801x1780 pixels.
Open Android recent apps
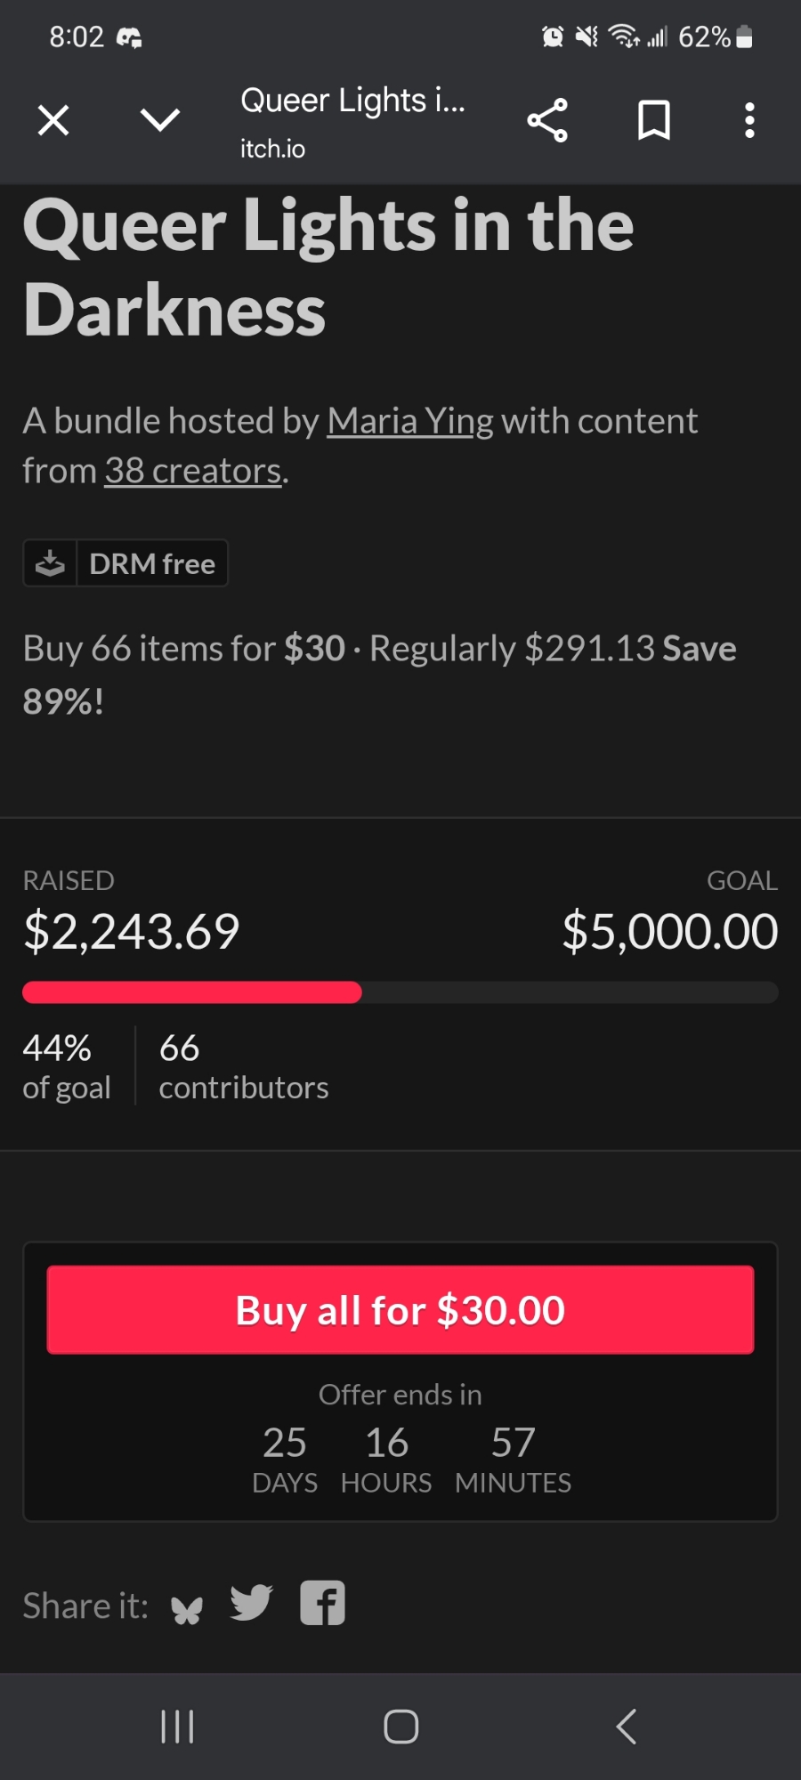(177, 1727)
